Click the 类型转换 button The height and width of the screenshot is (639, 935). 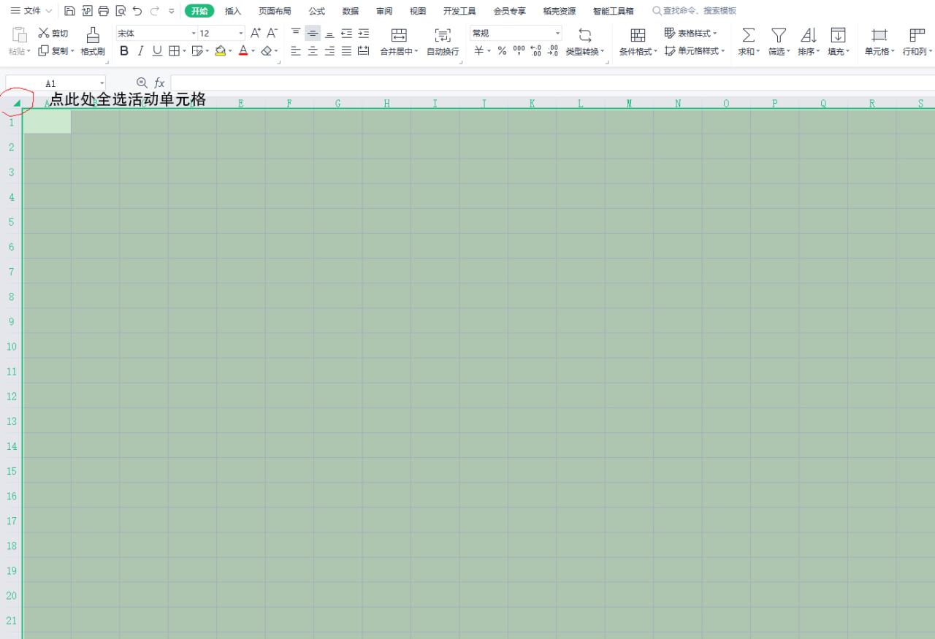tap(585, 42)
